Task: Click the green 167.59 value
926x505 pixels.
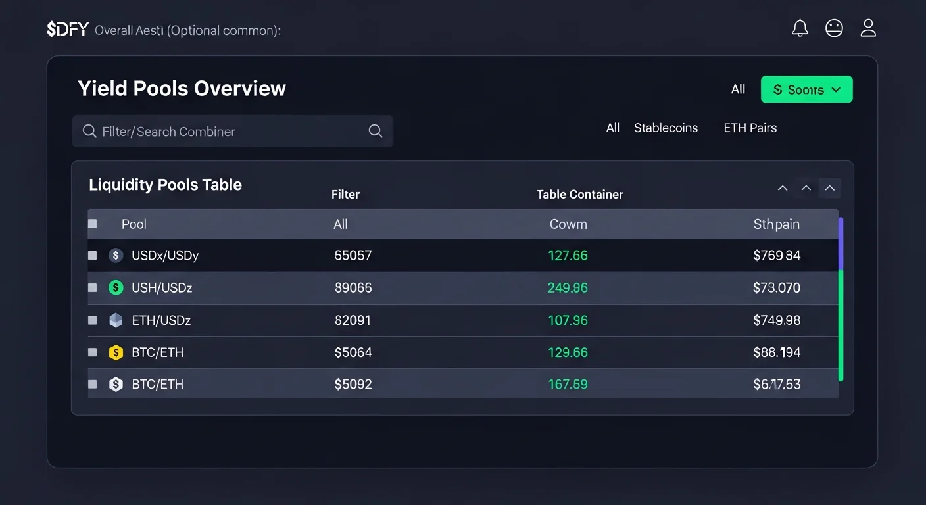Action: (x=568, y=385)
